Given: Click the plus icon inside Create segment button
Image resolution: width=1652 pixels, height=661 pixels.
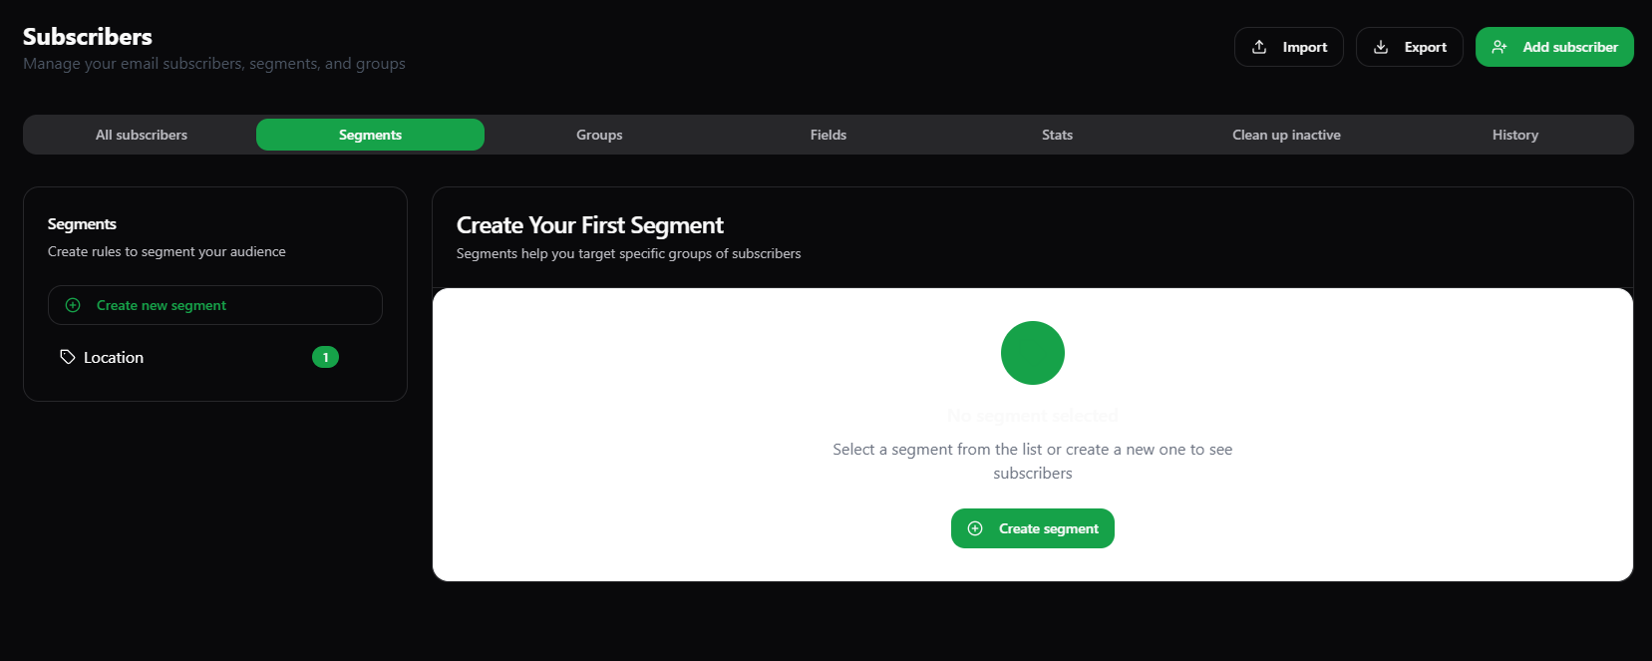Looking at the screenshot, I should (974, 528).
